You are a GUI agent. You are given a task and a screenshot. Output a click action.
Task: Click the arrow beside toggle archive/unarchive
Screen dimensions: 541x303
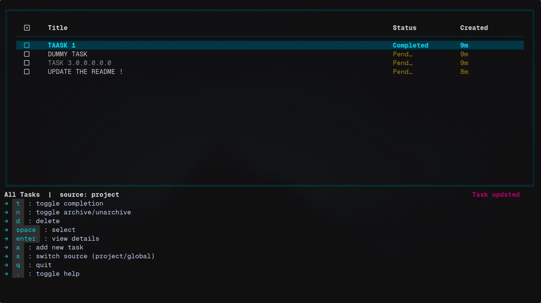pos(6,212)
